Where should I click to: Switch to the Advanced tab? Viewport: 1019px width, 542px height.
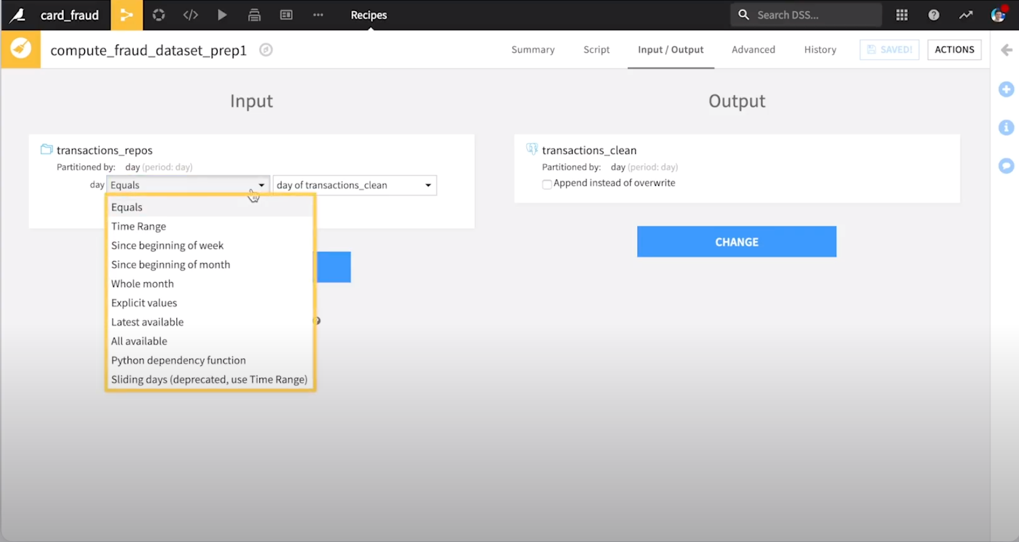753,50
